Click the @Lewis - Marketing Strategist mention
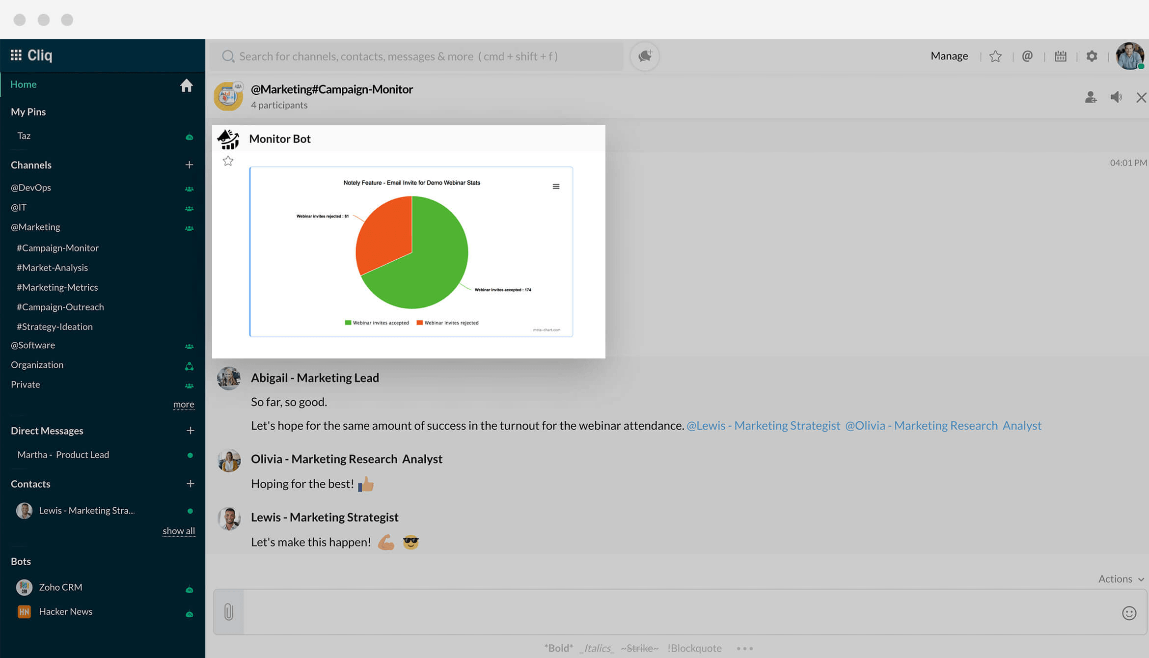 [763, 425]
